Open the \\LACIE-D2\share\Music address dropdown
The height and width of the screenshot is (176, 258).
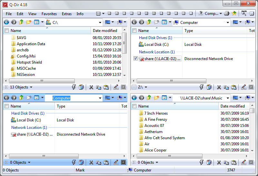click(228, 98)
